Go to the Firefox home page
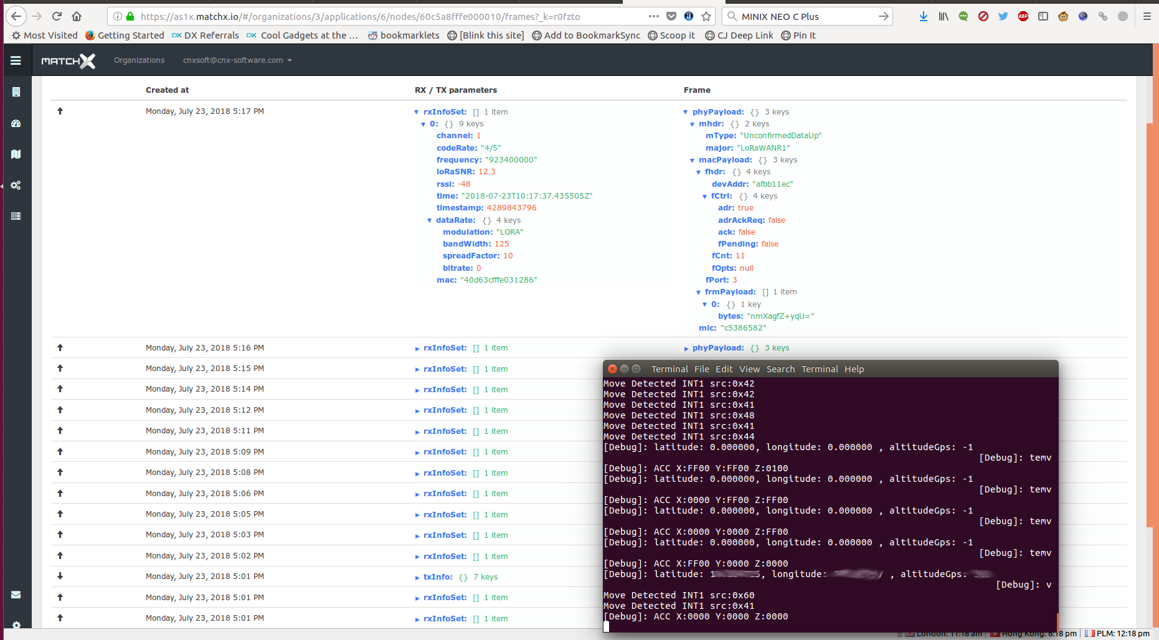Screen dimensions: 1159x640 (77, 16)
